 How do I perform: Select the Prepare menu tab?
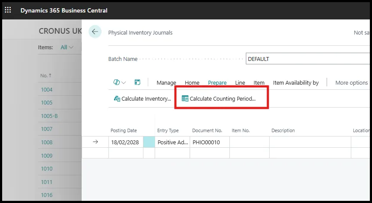click(x=217, y=83)
